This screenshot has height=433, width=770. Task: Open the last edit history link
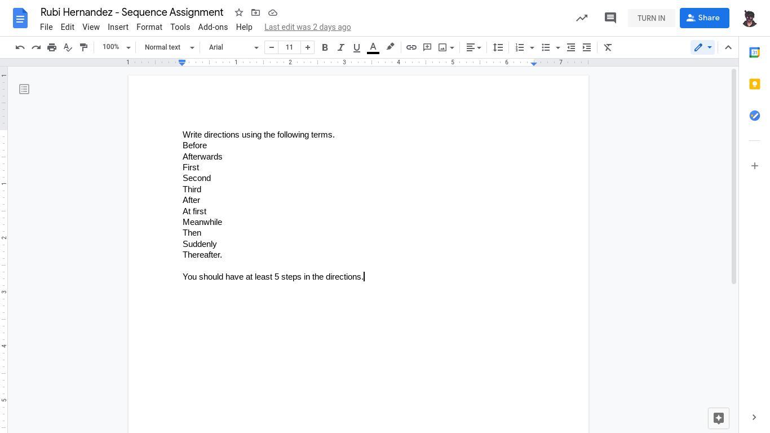pos(307,27)
